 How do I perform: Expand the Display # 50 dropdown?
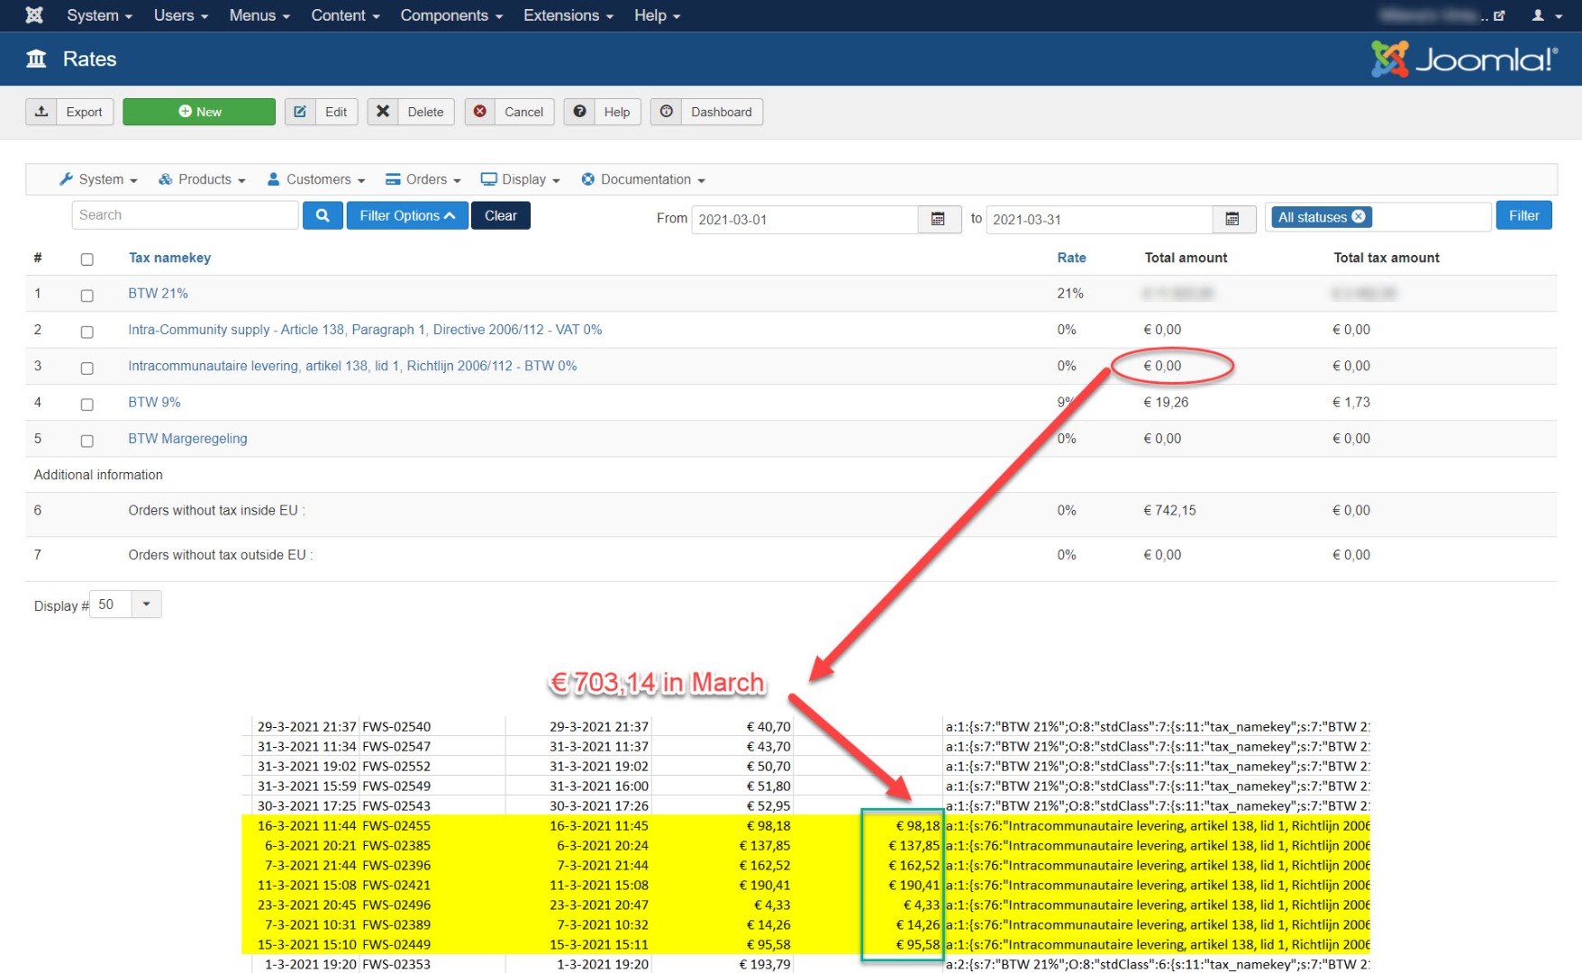coord(146,605)
